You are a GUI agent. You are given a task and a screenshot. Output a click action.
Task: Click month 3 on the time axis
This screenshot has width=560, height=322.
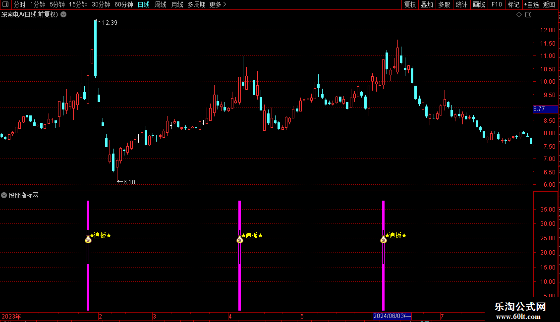pyautogui.click(x=154, y=316)
